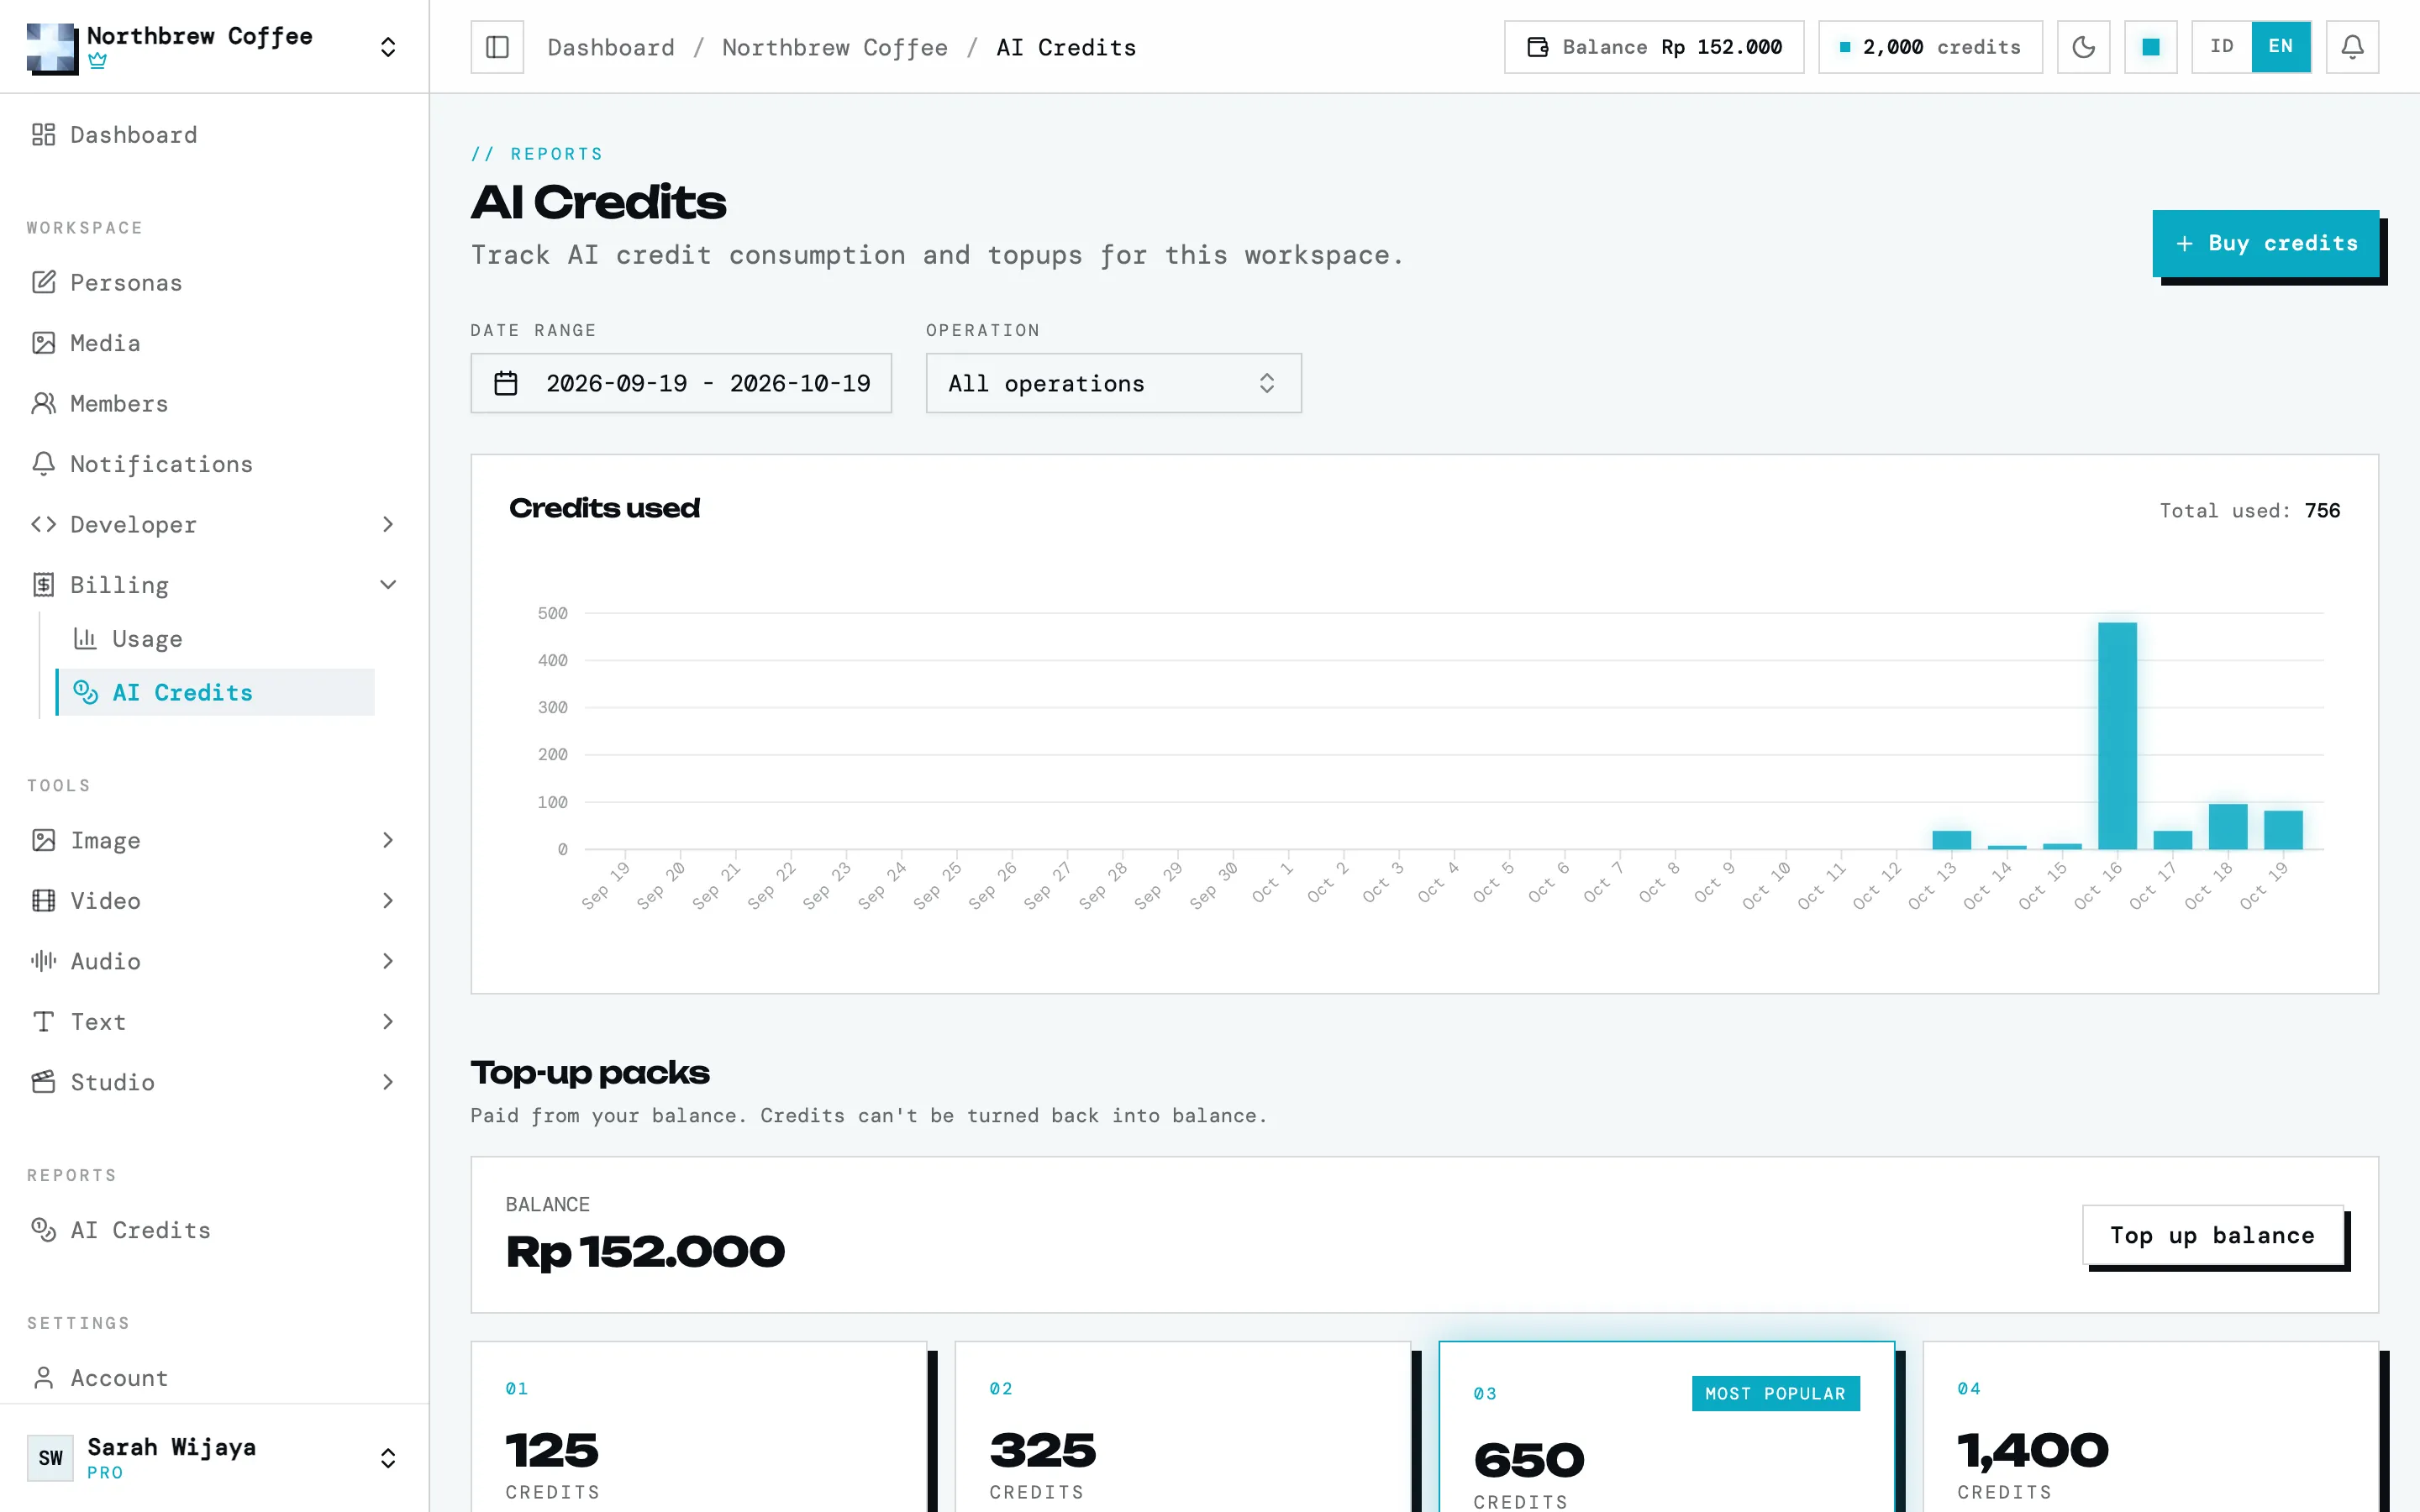Click the Top up balance button
The height and width of the screenshot is (1512, 2420).
2213,1235
